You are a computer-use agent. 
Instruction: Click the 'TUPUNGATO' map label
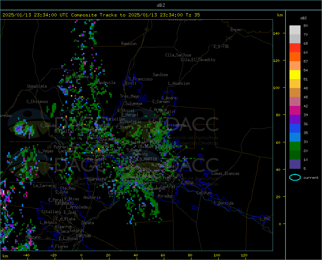pyautogui.click(x=64, y=203)
